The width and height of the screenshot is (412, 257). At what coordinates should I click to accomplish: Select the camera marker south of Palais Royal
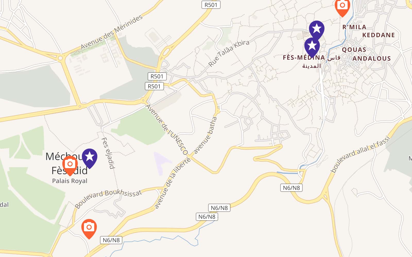(x=89, y=228)
